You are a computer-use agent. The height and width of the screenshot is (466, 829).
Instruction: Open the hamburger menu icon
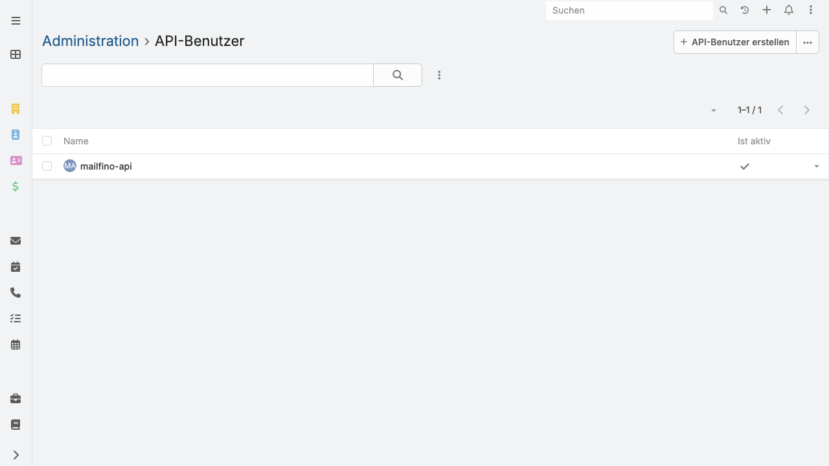point(16,21)
